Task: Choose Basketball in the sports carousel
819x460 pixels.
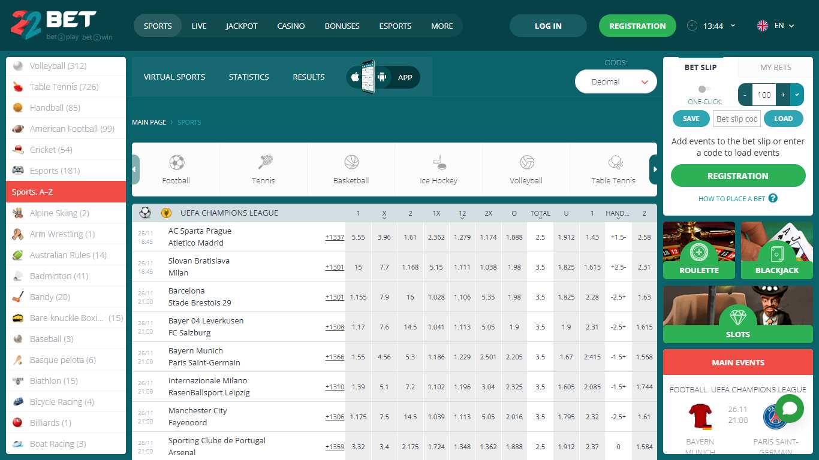Action: (351, 170)
